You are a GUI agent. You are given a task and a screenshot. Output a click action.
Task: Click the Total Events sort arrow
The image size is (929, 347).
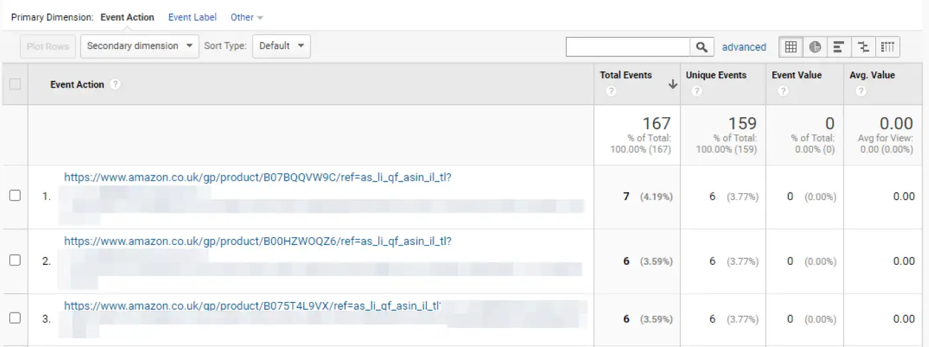(x=673, y=84)
